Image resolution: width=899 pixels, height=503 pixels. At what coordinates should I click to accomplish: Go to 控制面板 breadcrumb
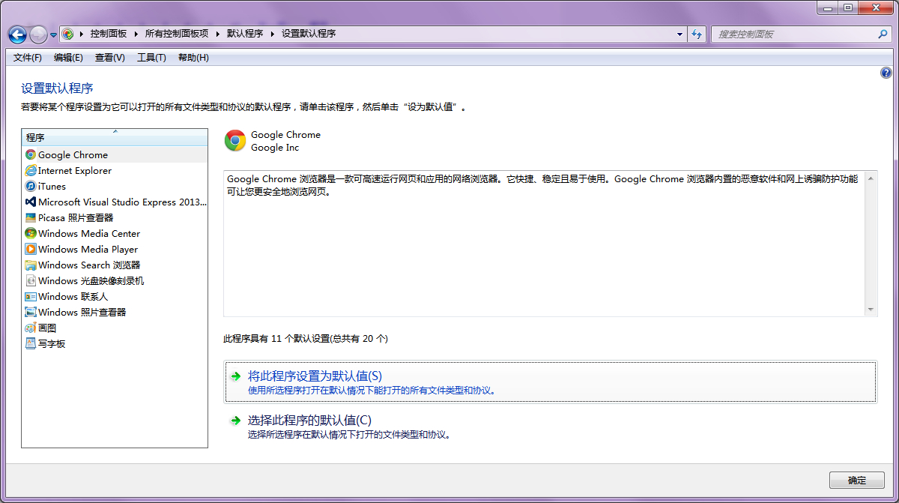tap(109, 34)
